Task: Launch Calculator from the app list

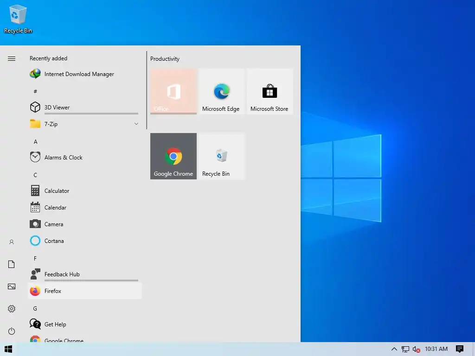Action: click(84, 191)
